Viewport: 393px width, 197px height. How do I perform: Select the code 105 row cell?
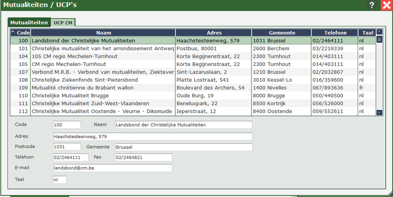(21, 64)
